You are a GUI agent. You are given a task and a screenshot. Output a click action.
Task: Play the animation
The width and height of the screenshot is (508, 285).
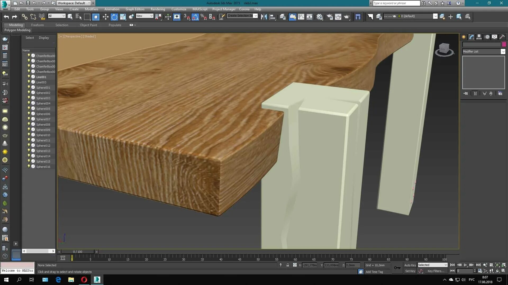465,265
